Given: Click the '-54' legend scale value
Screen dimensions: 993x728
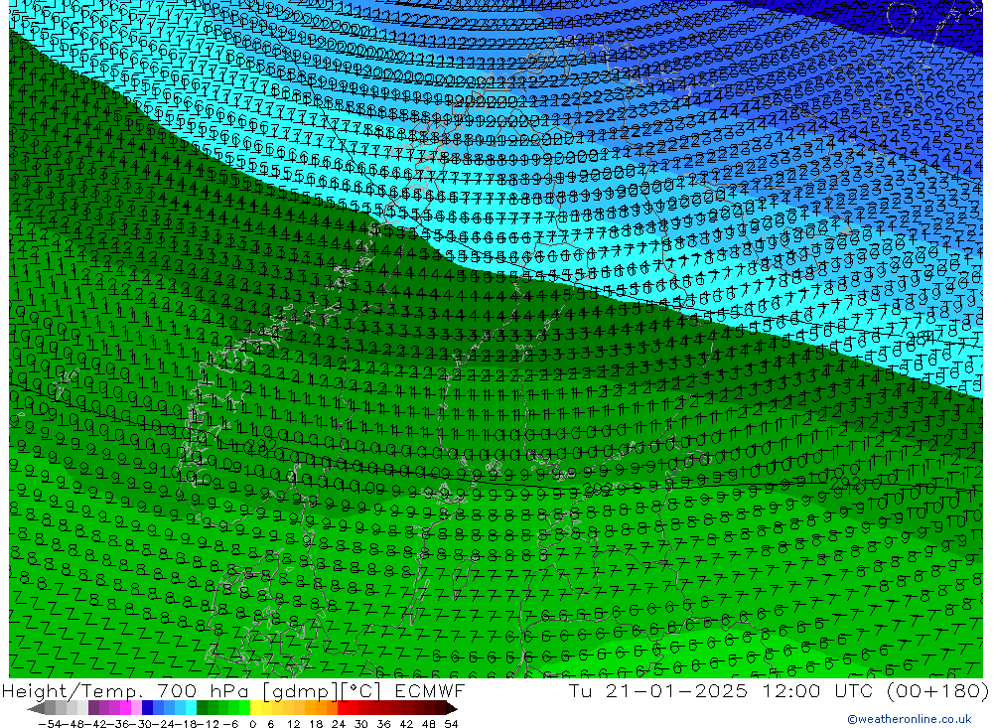Looking at the screenshot, I should 50,724.
